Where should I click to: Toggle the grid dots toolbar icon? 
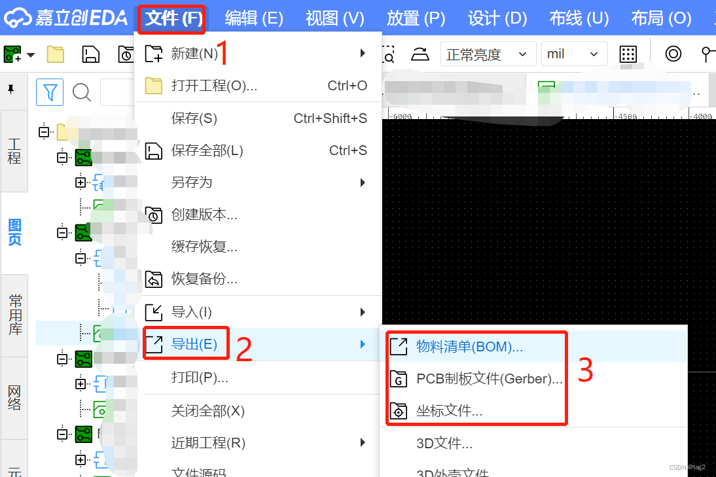[628, 54]
